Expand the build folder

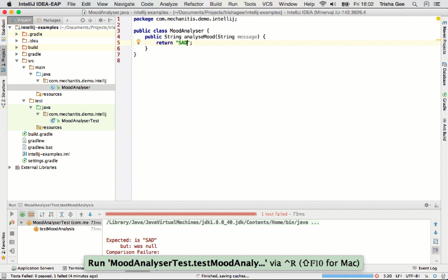[x=17, y=47]
